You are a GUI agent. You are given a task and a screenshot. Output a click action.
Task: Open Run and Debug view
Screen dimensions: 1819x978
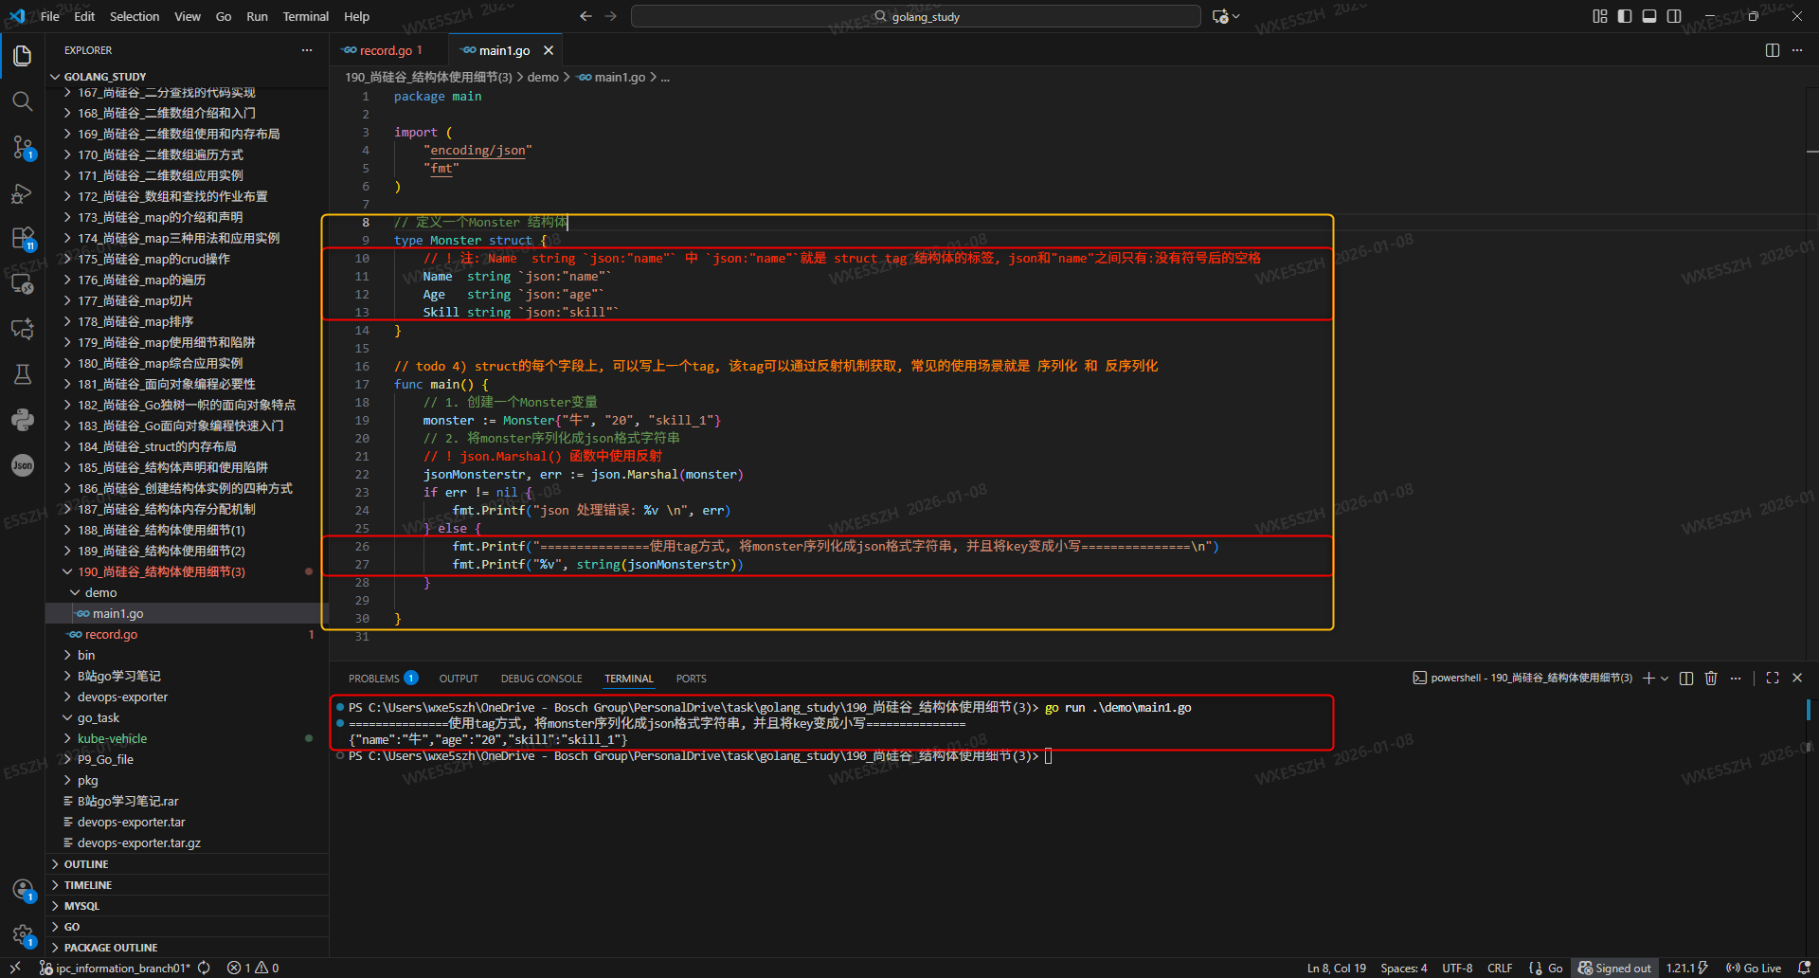23,193
